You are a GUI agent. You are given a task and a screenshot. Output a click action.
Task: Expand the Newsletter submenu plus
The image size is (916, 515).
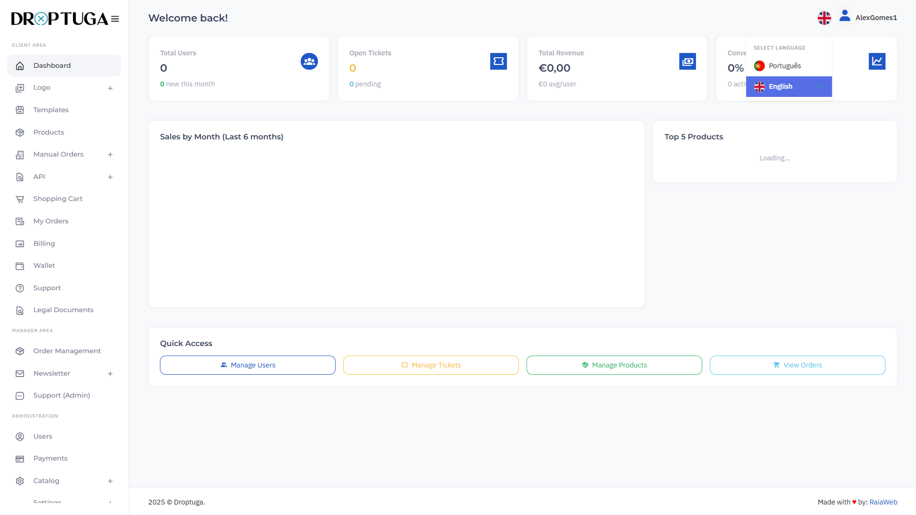click(110, 374)
